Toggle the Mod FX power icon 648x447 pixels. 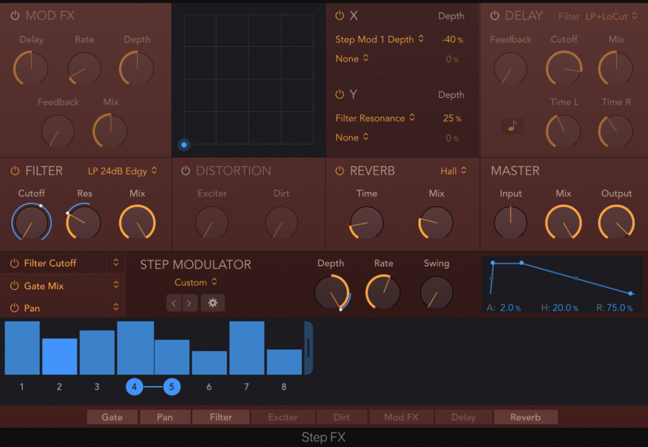tap(15, 16)
